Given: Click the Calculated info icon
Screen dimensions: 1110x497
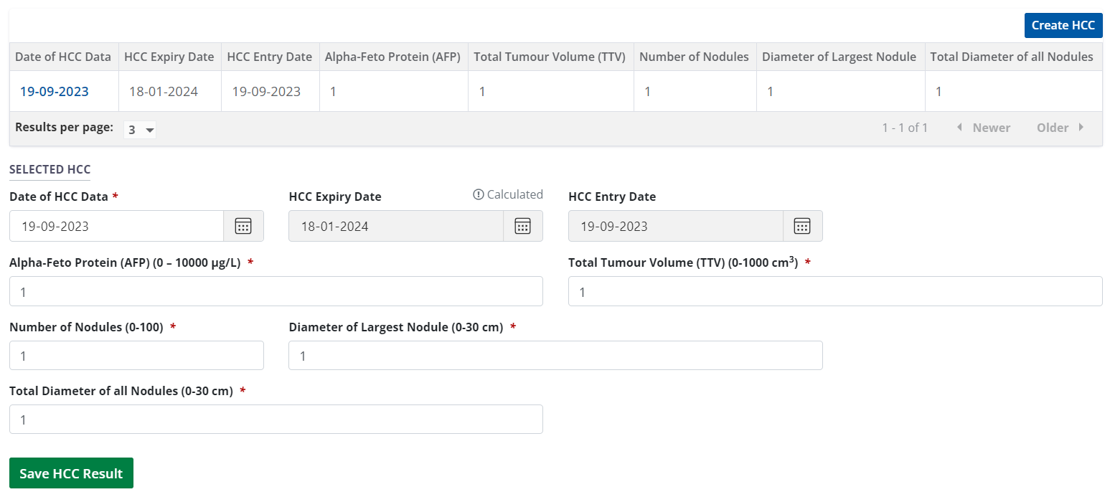Looking at the screenshot, I should point(479,195).
